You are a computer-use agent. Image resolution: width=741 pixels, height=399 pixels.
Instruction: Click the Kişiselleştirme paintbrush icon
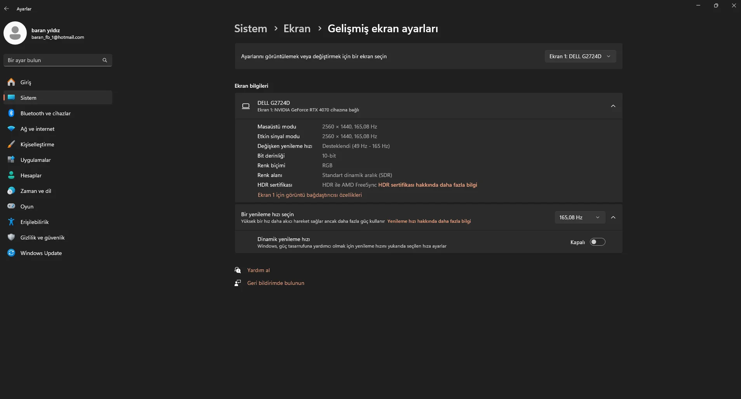tap(11, 144)
